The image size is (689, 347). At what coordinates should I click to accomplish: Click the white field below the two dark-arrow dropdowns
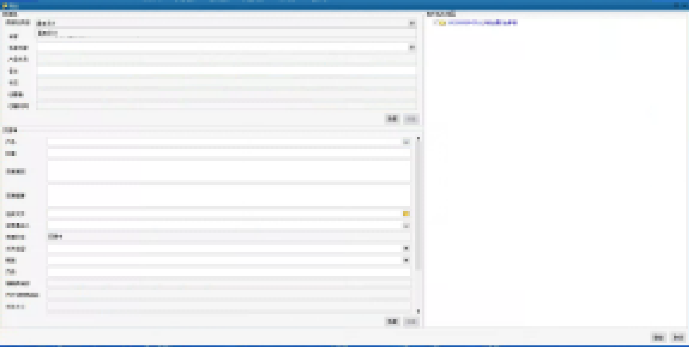(x=229, y=272)
